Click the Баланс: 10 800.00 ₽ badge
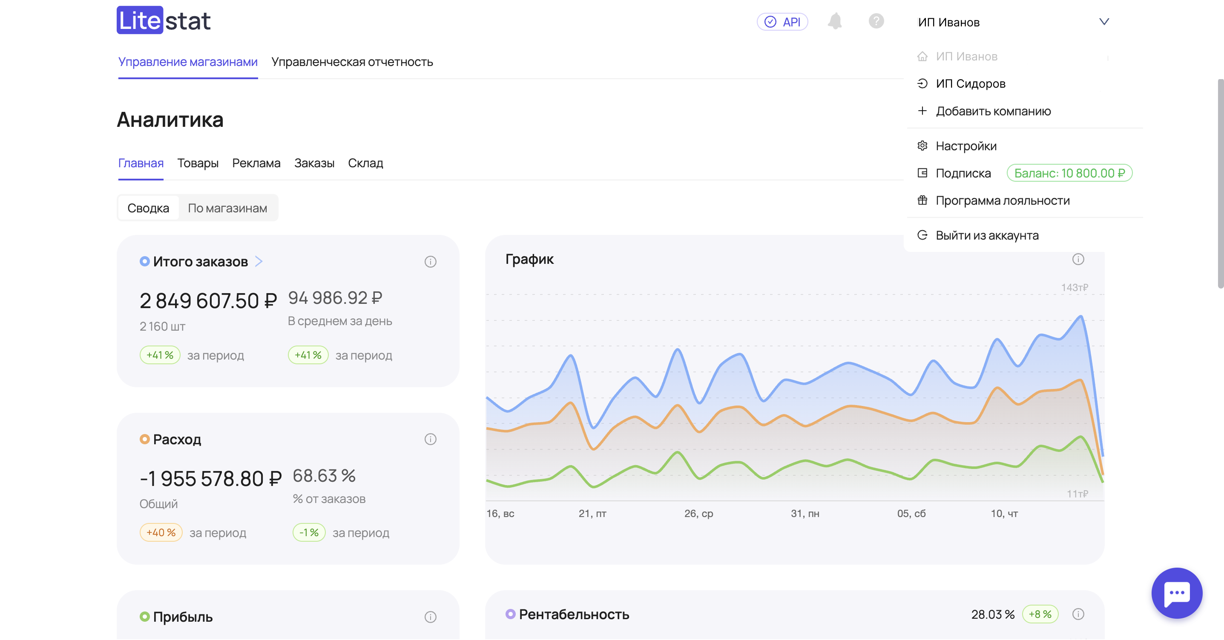 (x=1069, y=173)
